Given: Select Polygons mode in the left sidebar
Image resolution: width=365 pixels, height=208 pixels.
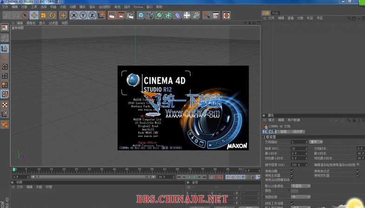Looking at the screenshot, I should (5, 85).
